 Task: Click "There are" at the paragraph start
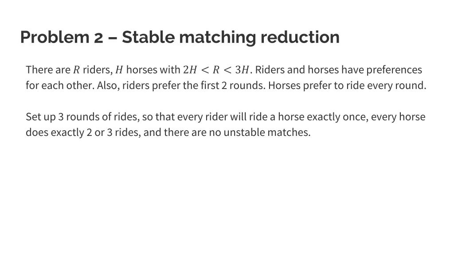48,70
